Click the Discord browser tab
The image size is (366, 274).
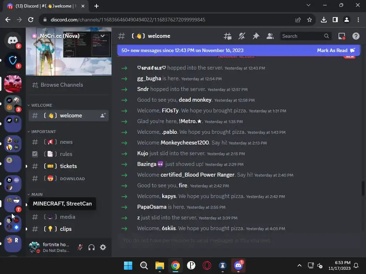[x=45, y=6]
